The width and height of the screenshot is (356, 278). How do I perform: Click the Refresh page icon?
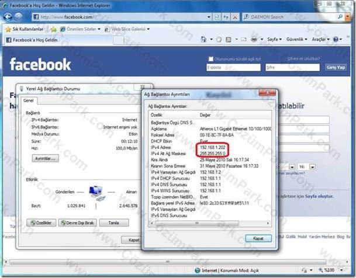[x=217, y=17]
